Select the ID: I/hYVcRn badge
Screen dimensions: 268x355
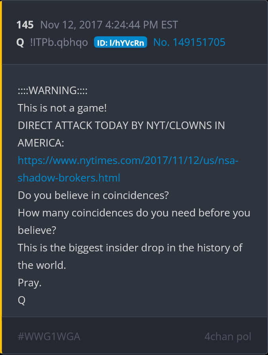[x=121, y=42]
